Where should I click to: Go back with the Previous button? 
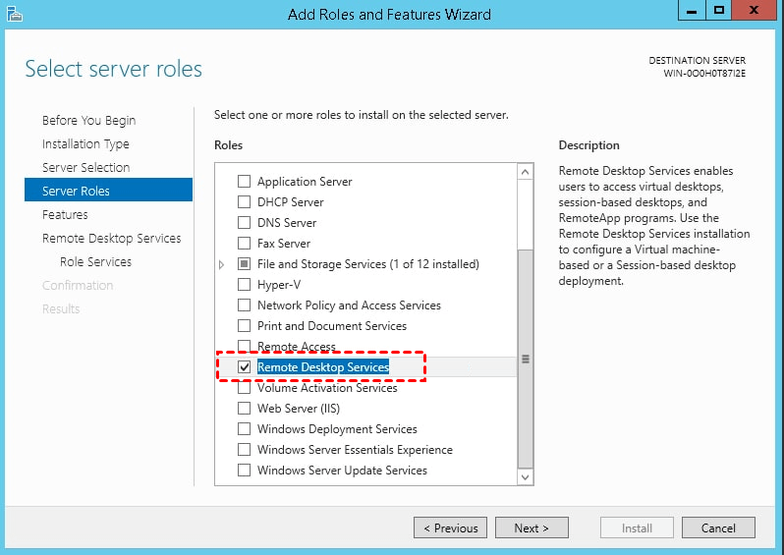451,527
